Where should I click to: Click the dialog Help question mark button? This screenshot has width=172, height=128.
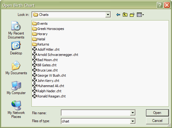click(160, 5)
